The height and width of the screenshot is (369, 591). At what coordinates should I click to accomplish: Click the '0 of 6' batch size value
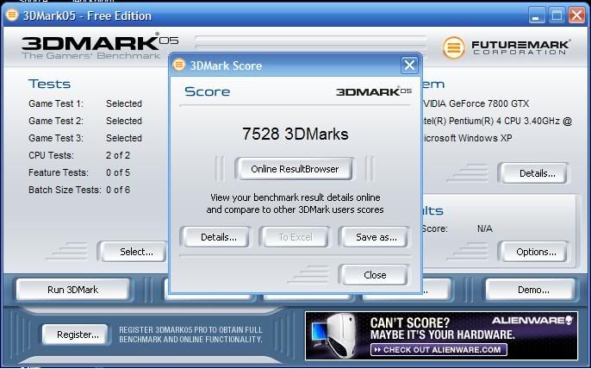pos(118,190)
